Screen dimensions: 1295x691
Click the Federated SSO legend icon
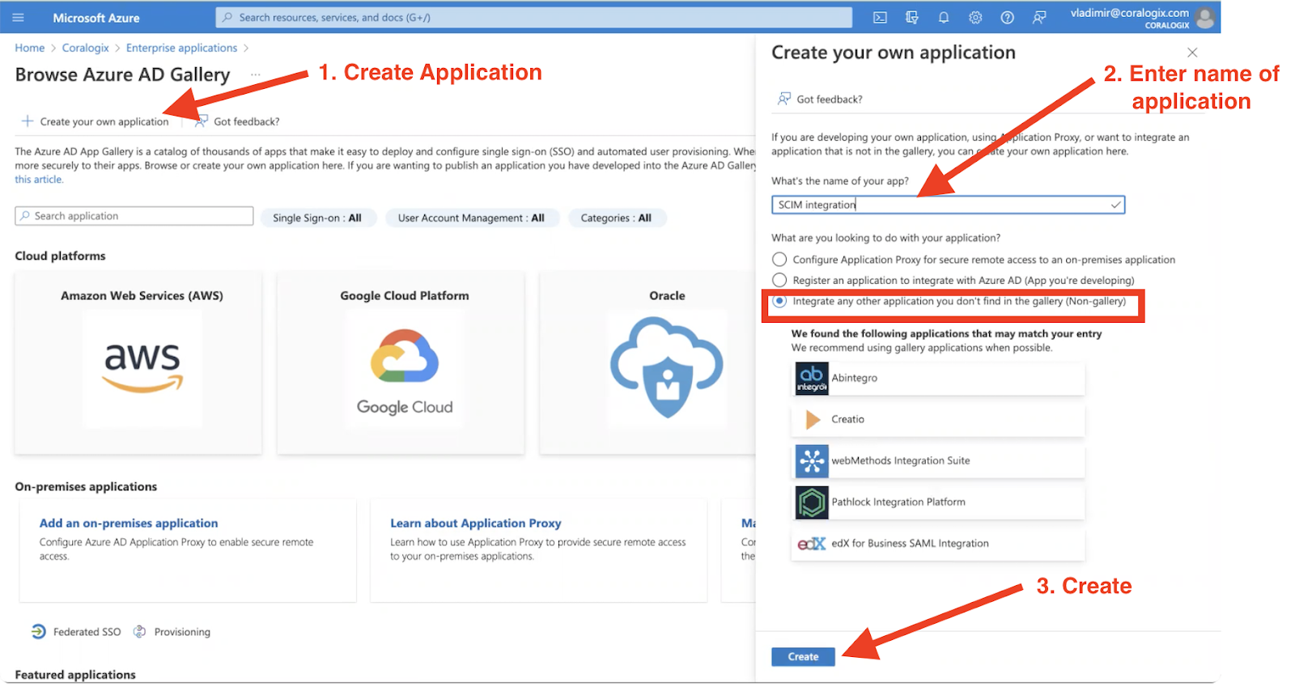[x=39, y=632]
